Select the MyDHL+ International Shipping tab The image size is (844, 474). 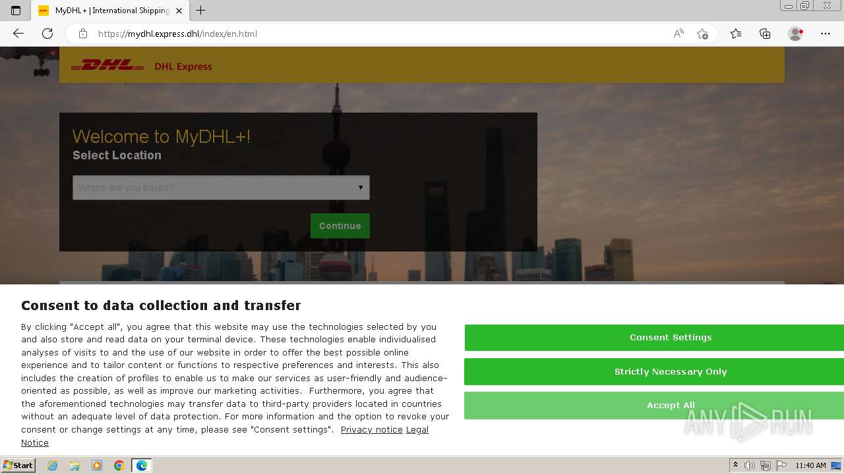111,11
